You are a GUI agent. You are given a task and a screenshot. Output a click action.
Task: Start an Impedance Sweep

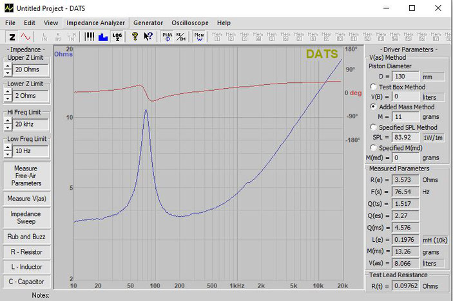(x=26, y=217)
